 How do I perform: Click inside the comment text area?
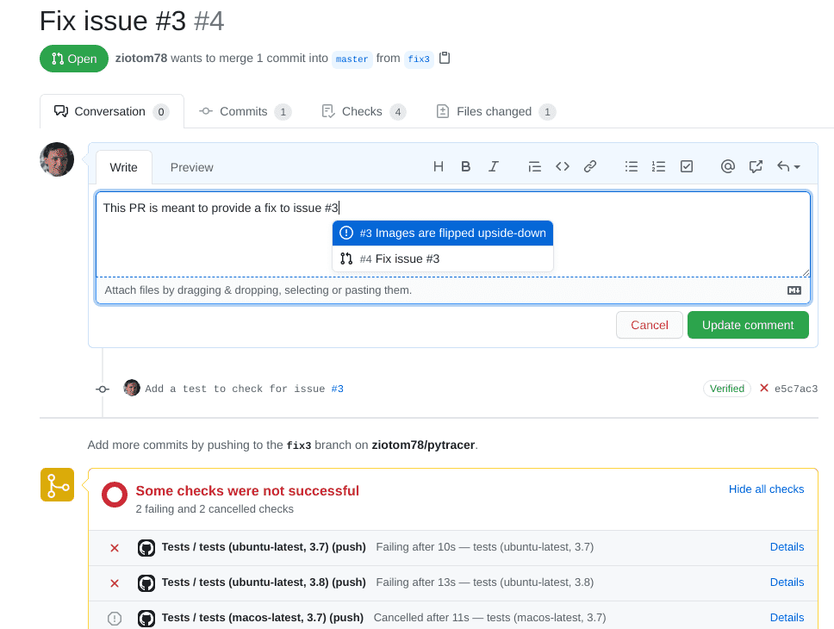[453, 234]
